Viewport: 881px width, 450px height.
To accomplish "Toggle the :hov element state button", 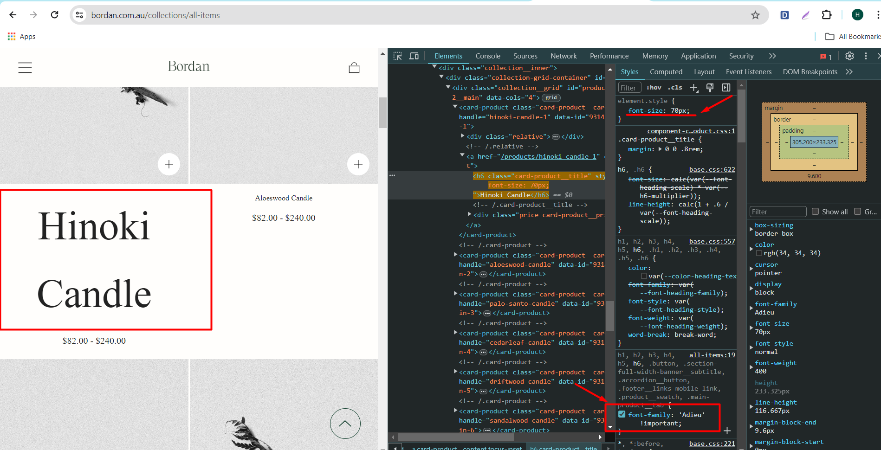I will pyautogui.click(x=654, y=88).
